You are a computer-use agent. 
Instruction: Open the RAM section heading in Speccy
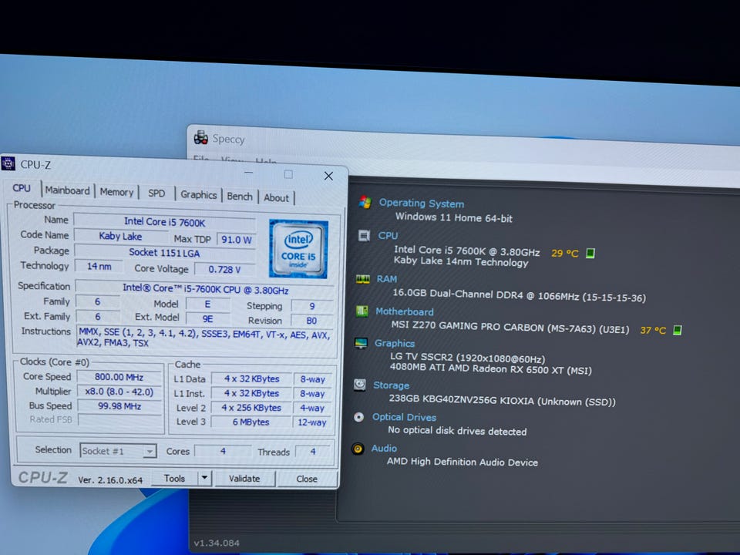pos(386,279)
